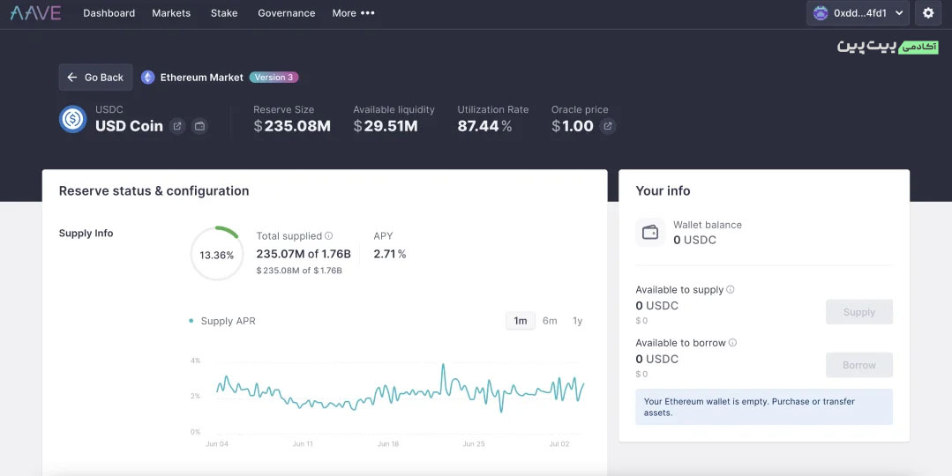
Task: Click the wallet avatar icon
Action: [821, 12]
